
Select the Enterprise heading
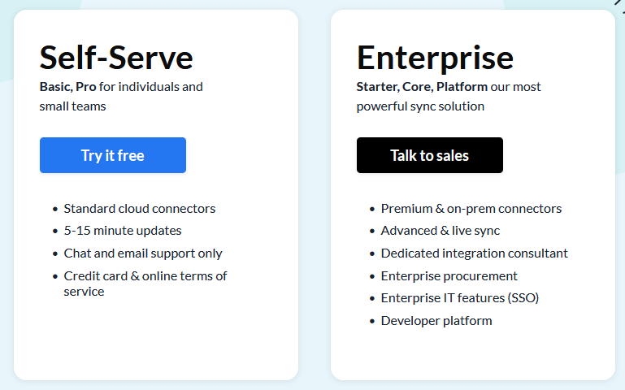coord(435,58)
